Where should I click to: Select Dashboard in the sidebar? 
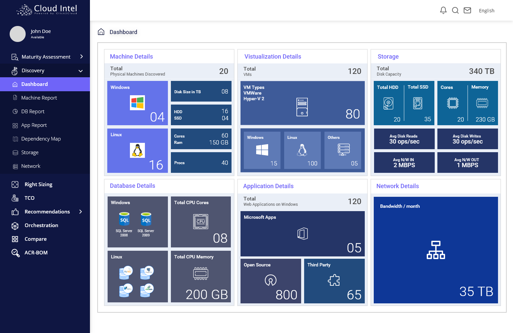tap(45, 84)
